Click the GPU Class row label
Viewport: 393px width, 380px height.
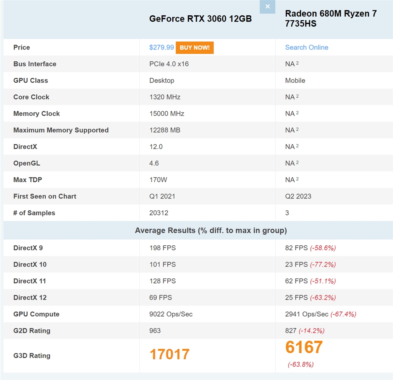pyautogui.click(x=31, y=81)
